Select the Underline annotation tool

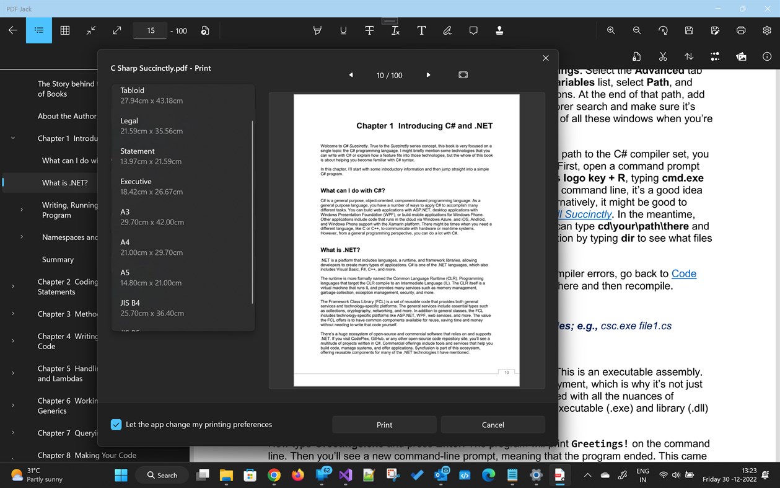tap(343, 30)
